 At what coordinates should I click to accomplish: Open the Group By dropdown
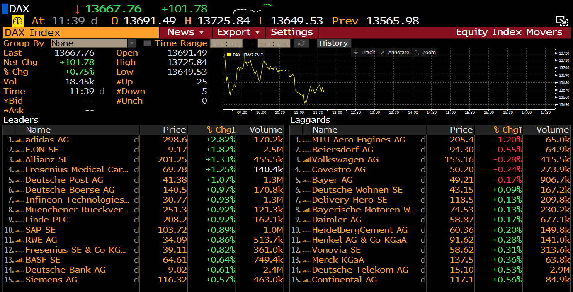point(93,43)
